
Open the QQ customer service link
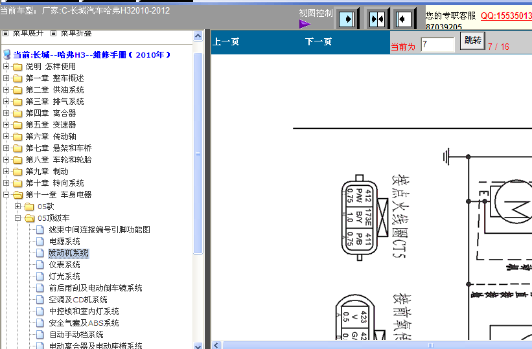click(506, 16)
